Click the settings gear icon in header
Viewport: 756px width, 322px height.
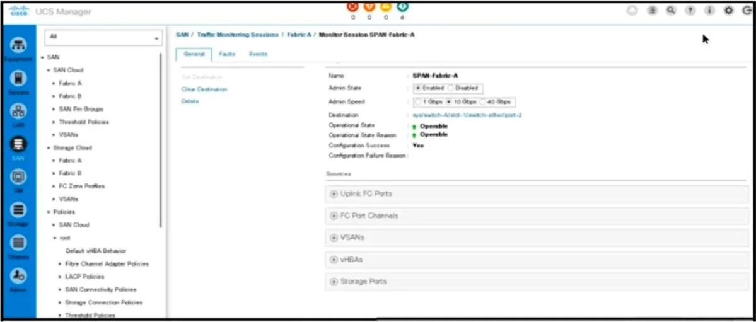point(729,11)
